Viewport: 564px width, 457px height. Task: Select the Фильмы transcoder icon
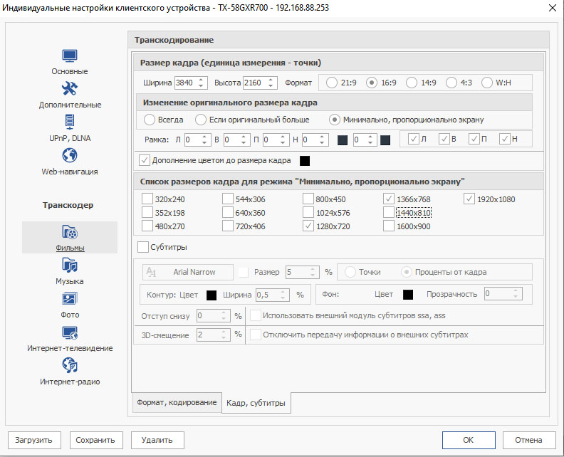point(70,232)
